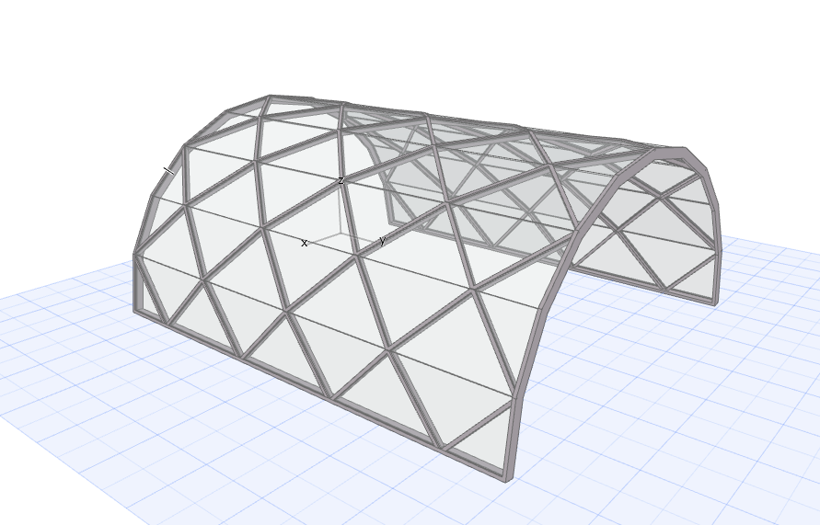The width and height of the screenshot is (820, 525).
Task: Click the "y" axis label
Action: click(x=383, y=240)
